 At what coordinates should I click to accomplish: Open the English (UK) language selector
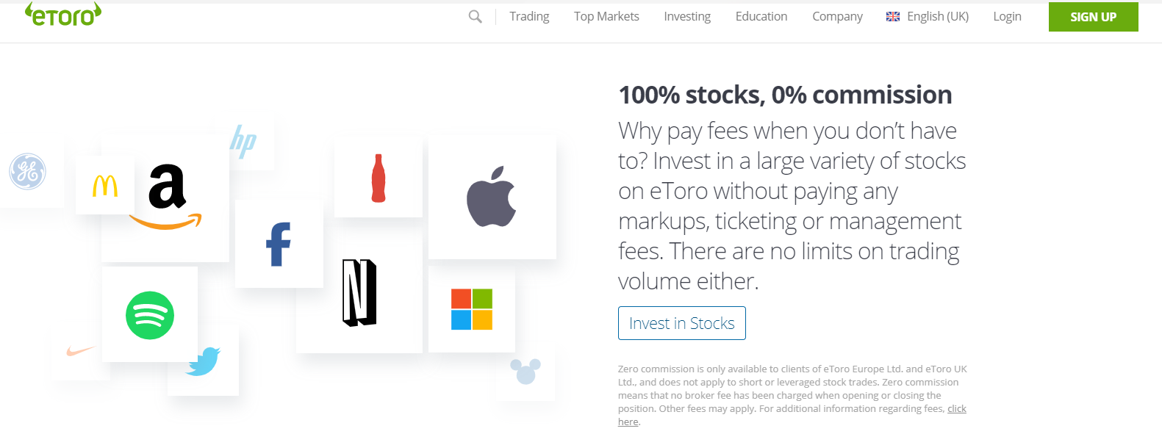pos(928,16)
